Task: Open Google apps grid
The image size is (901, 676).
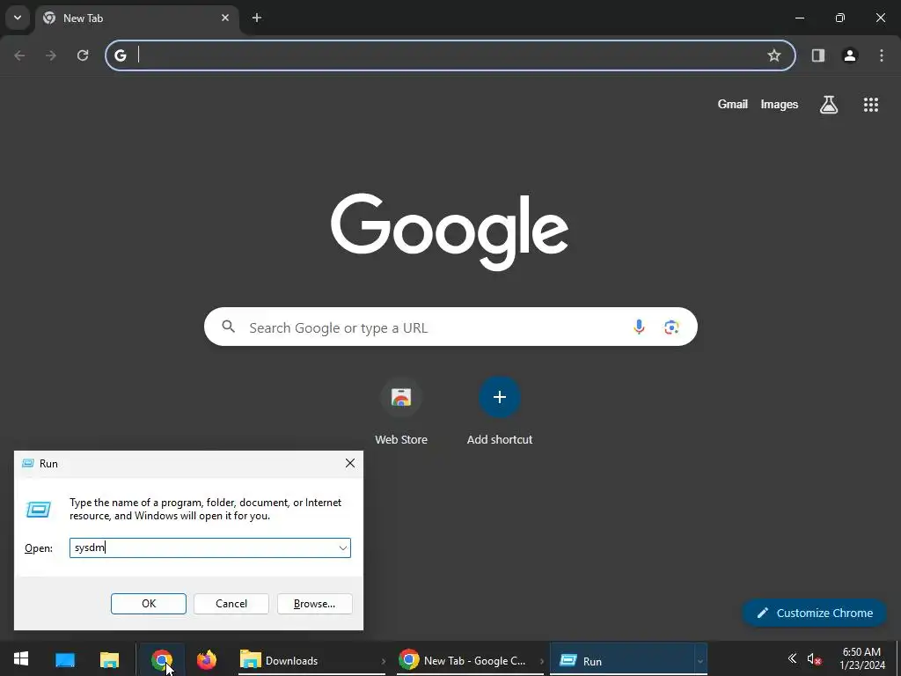Action: click(x=871, y=105)
